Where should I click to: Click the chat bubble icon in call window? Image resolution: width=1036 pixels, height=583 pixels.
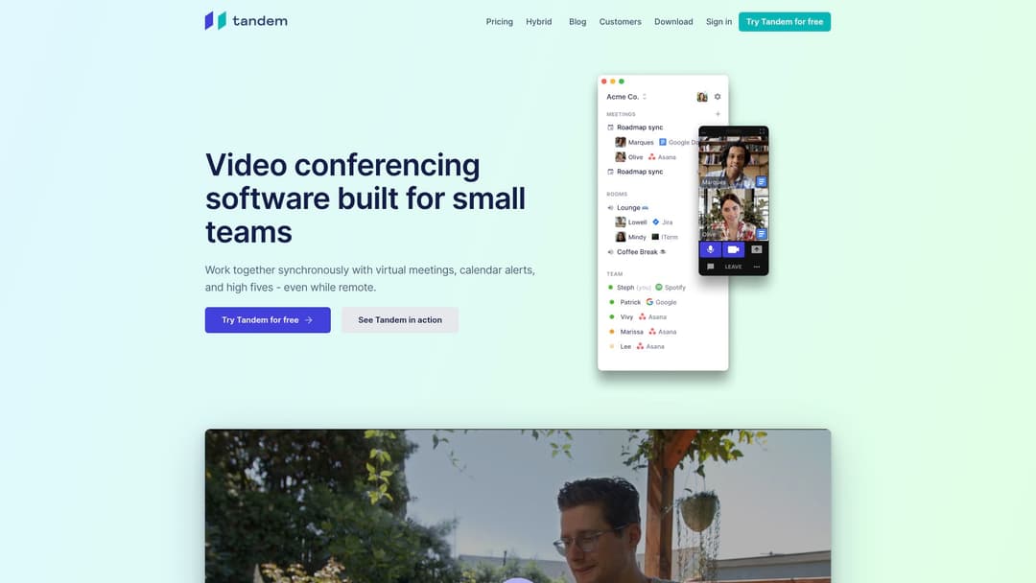[711, 267]
